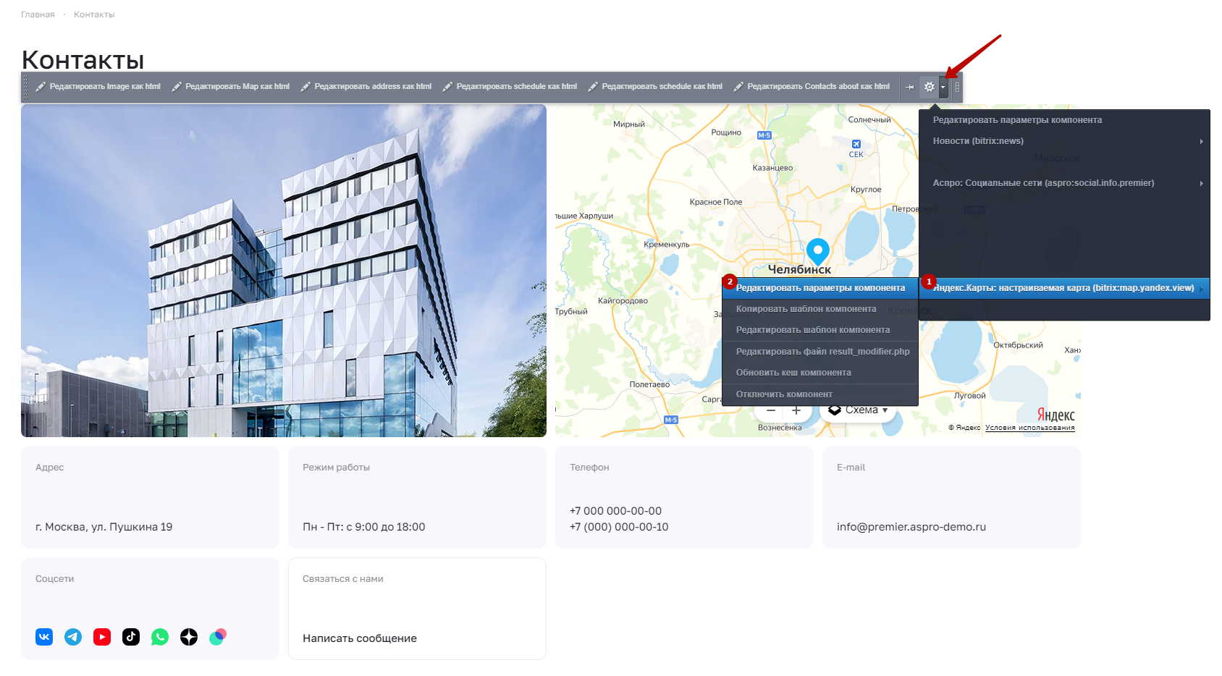
Task: Click Редактировать Image как html
Action: 98,87
